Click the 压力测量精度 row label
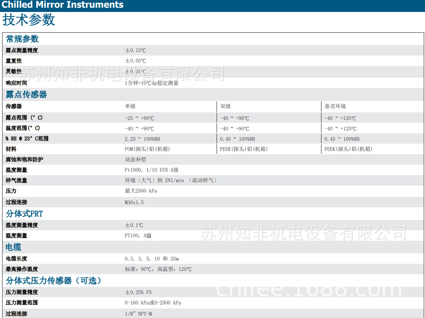Viewport: 425px width, 318px height. click(x=22, y=292)
